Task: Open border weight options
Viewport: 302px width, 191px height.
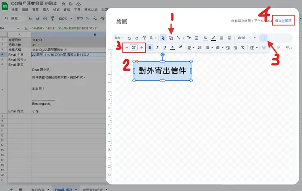Action: 222,38
